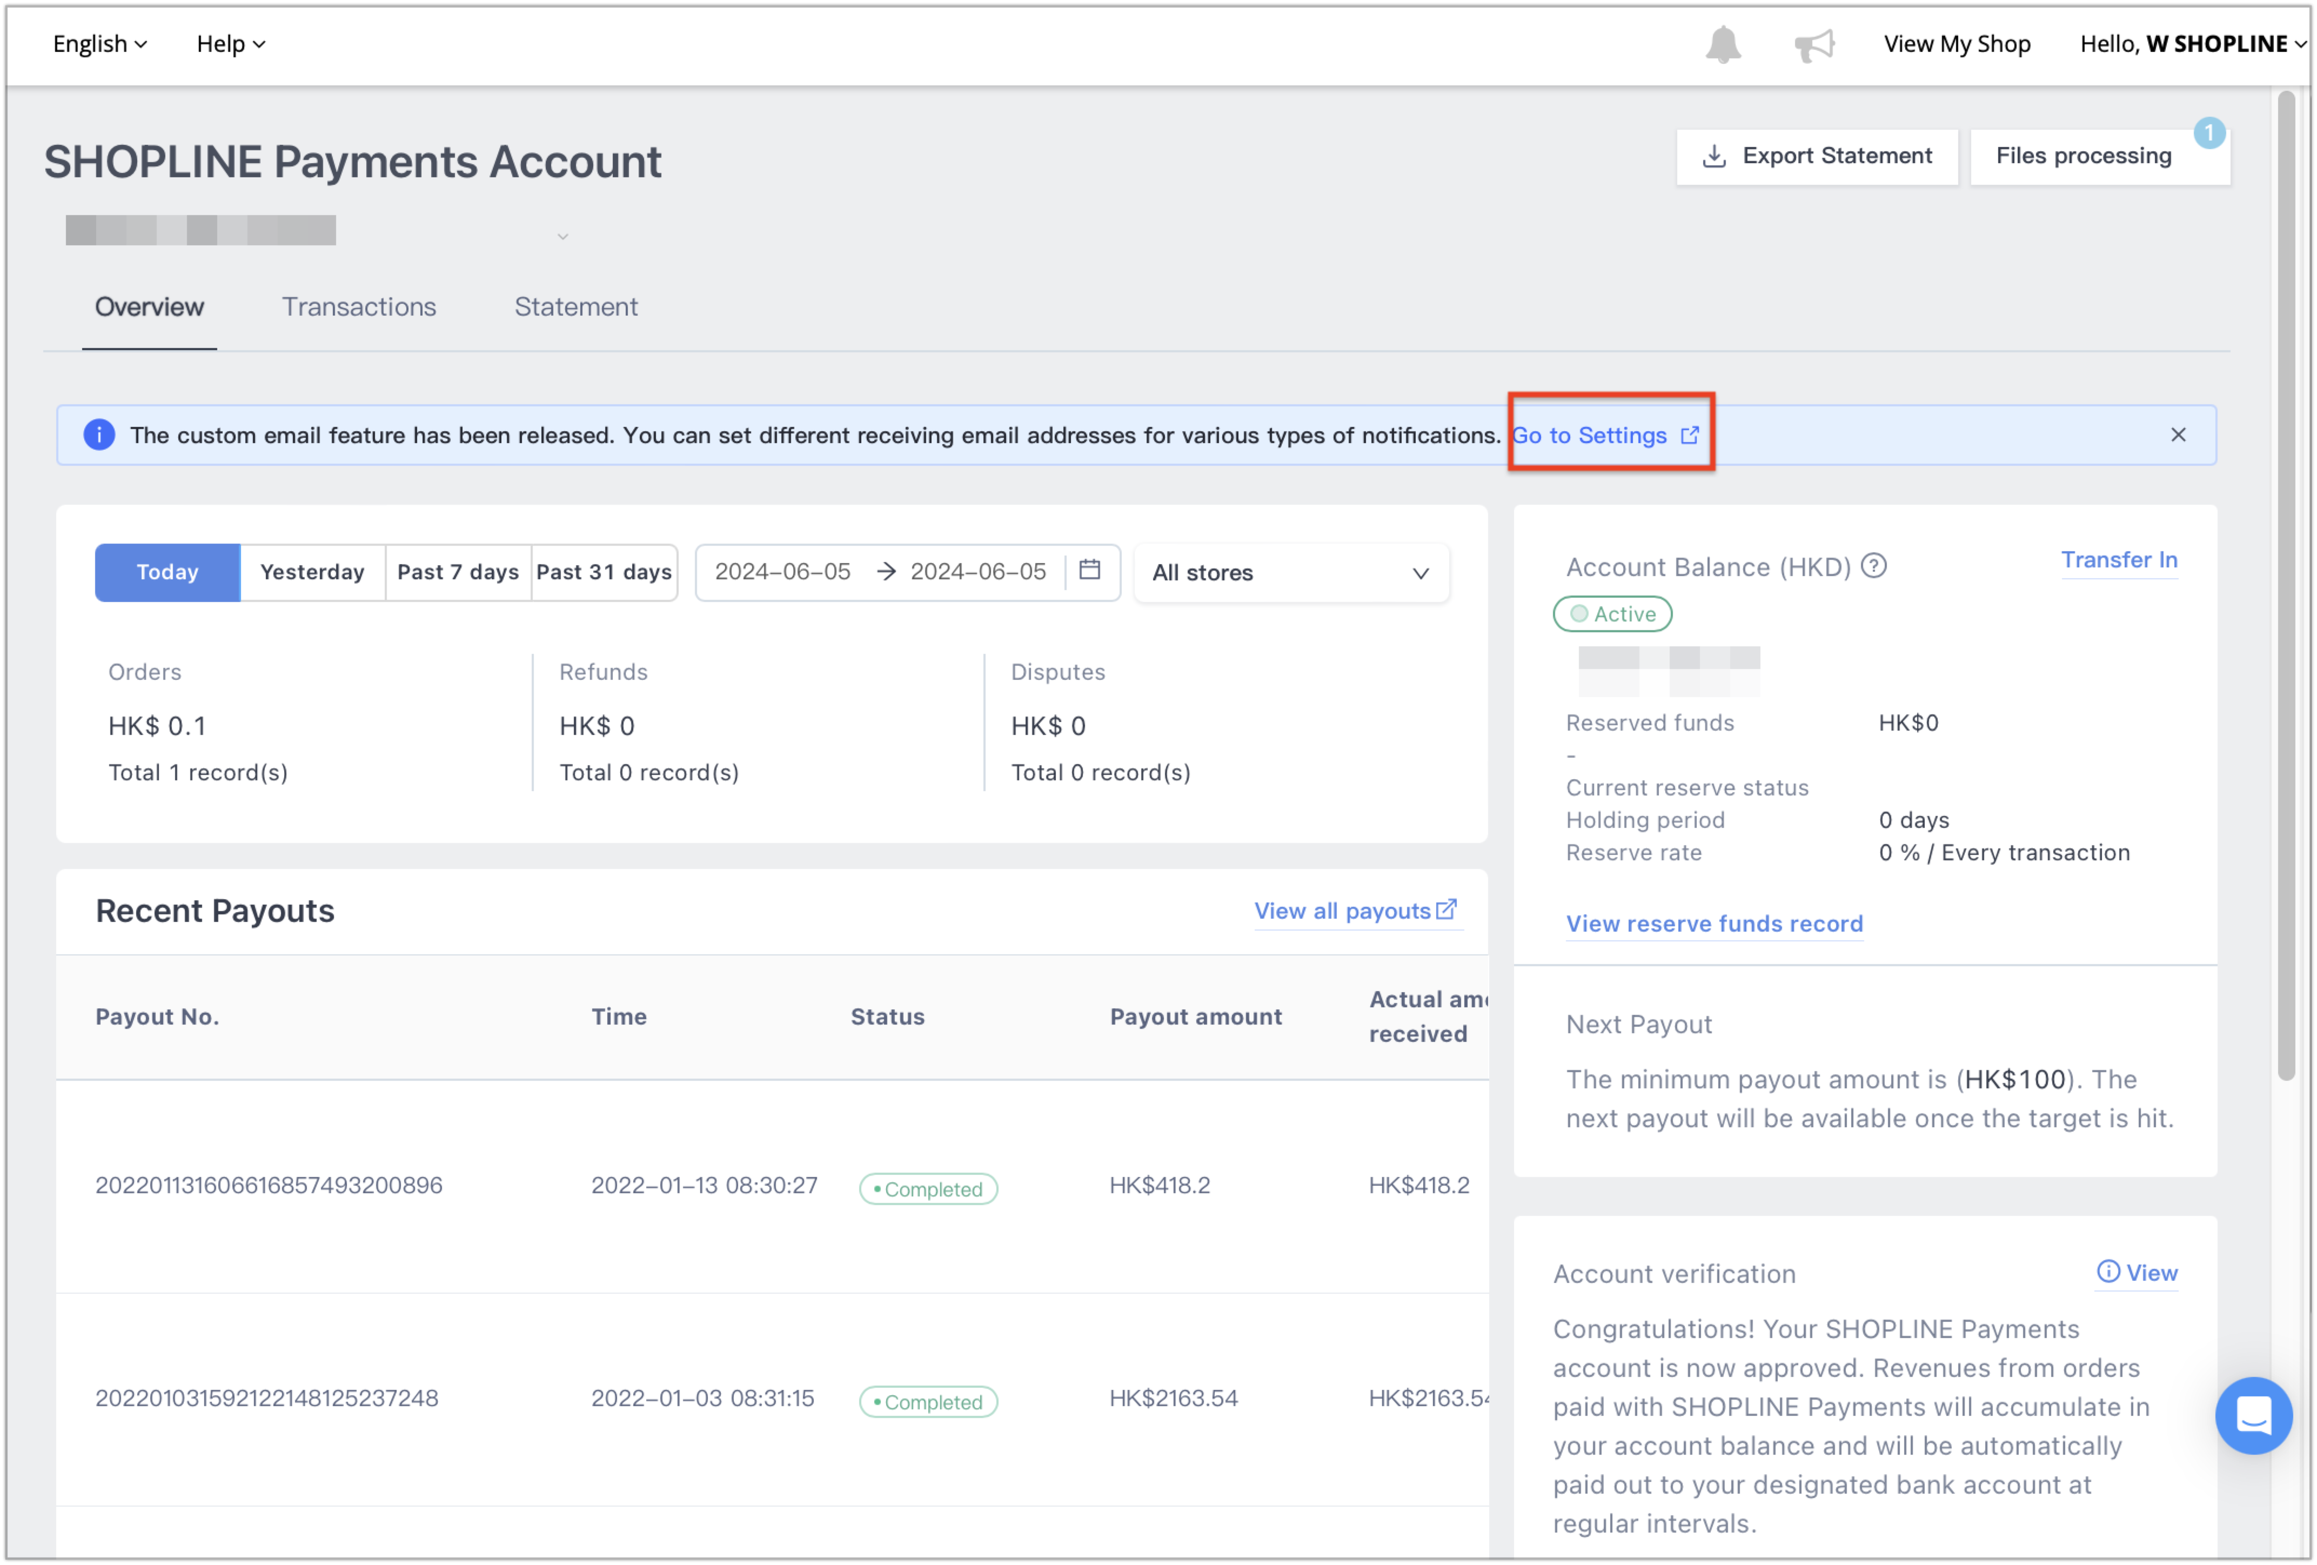
Task: Switch to the Statement tab
Action: 575,307
